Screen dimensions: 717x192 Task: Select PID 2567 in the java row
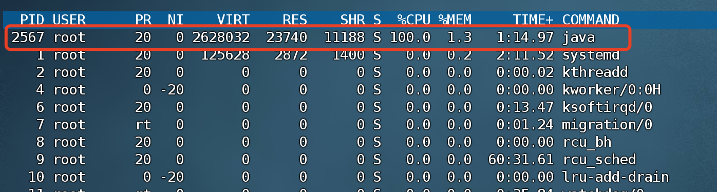28,37
